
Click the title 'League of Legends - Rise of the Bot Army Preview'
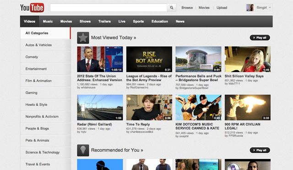[149, 78]
